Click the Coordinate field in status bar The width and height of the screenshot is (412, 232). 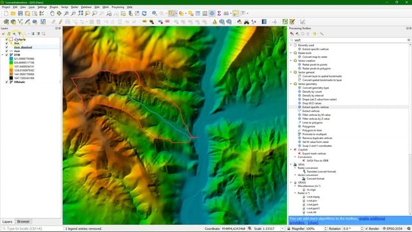click(x=234, y=229)
